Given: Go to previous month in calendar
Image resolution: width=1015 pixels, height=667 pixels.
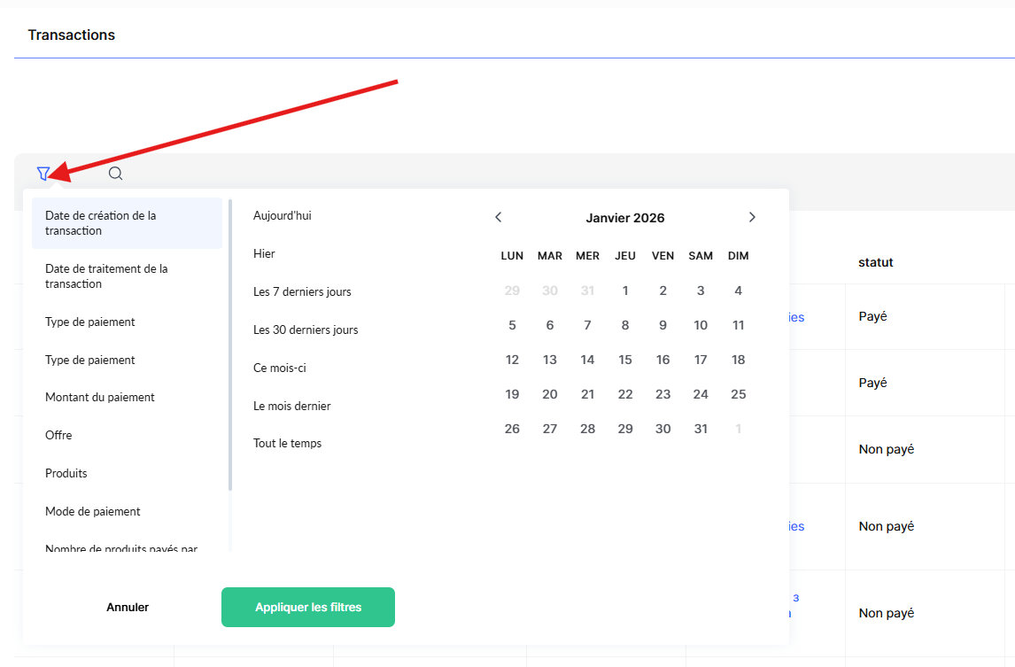Looking at the screenshot, I should tap(499, 217).
